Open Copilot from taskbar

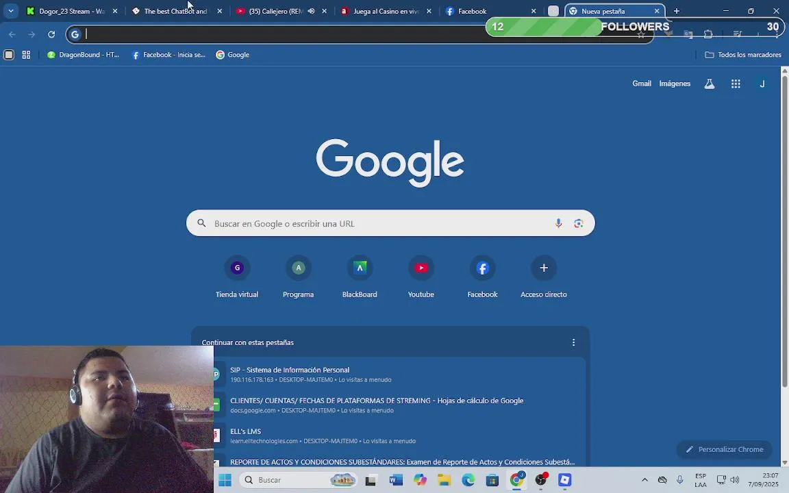(x=420, y=480)
